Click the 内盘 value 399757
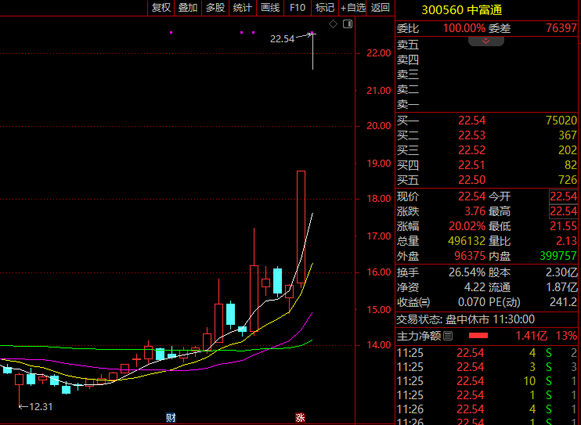Screen dimensions: 581x425 click(558, 256)
